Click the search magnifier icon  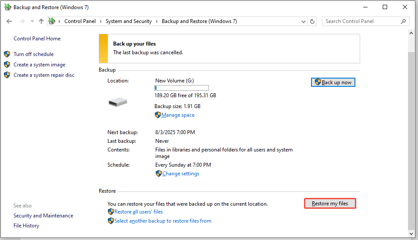point(404,21)
